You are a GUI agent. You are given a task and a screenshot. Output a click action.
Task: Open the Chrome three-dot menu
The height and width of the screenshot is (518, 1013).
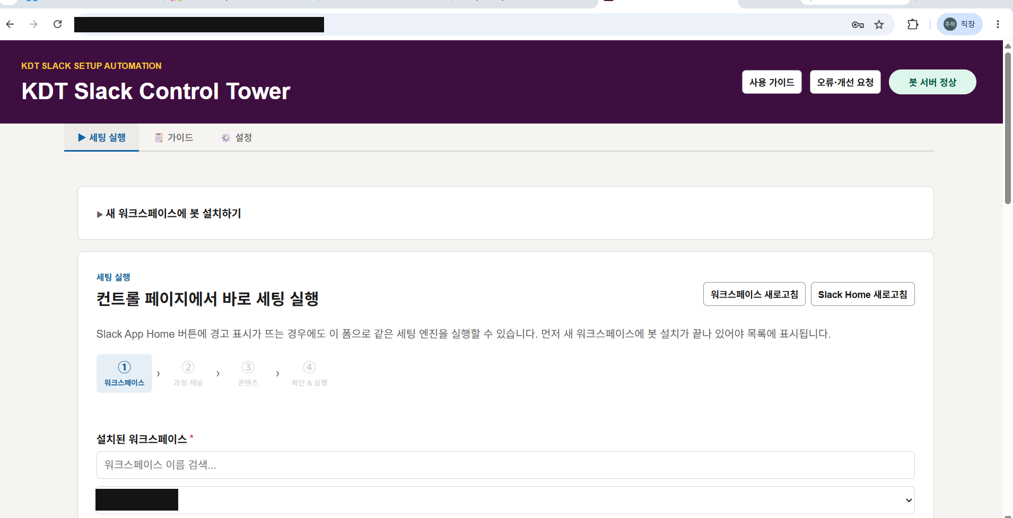click(x=998, y=24)
